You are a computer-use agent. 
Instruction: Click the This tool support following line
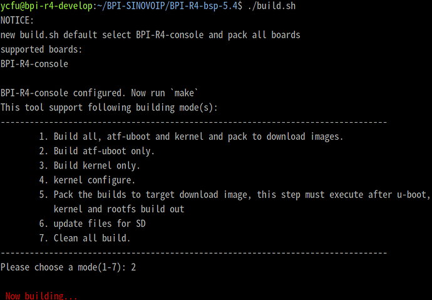pos(109,108)
